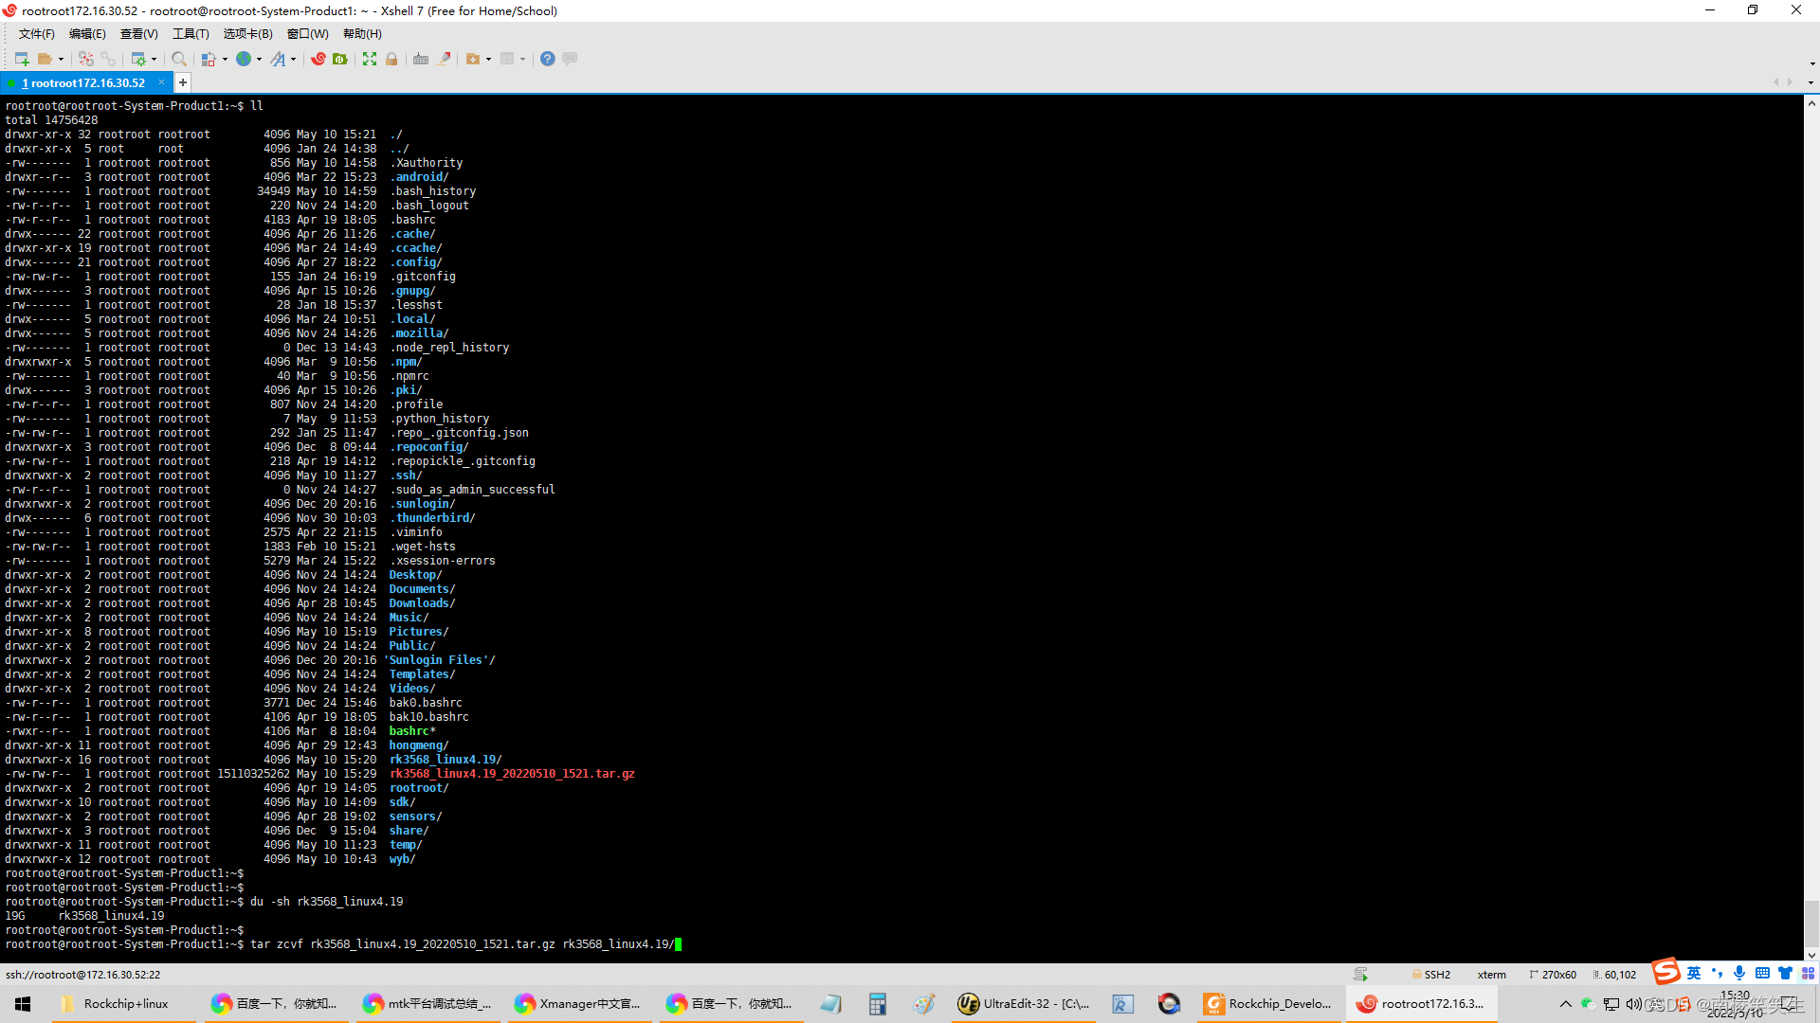Open the Find search tool in toolbar

tap(179, 59)
